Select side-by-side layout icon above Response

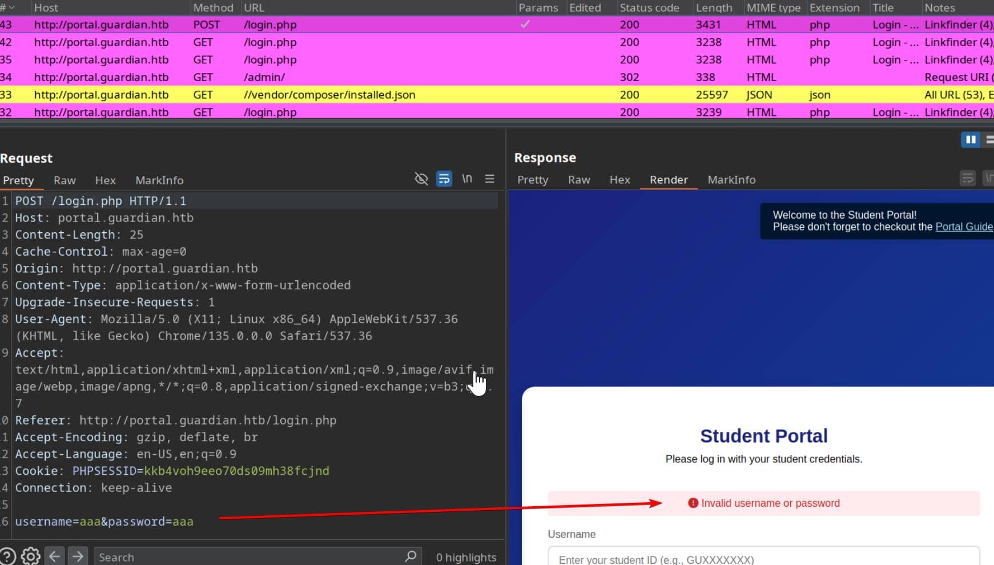coord(971,140)
